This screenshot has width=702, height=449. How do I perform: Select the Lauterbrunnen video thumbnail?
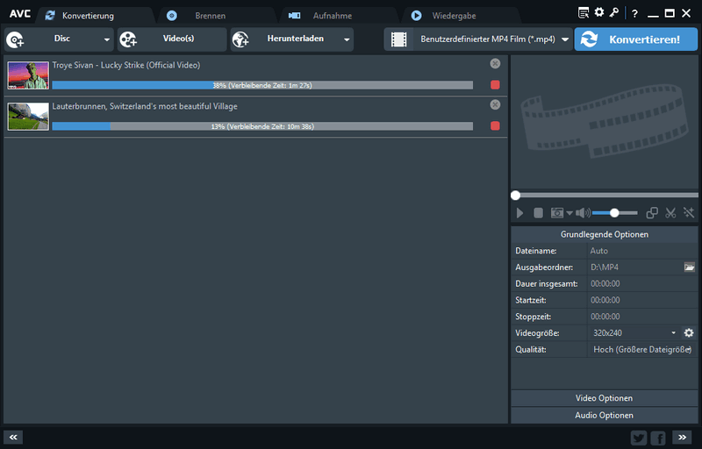click(28, 117)
